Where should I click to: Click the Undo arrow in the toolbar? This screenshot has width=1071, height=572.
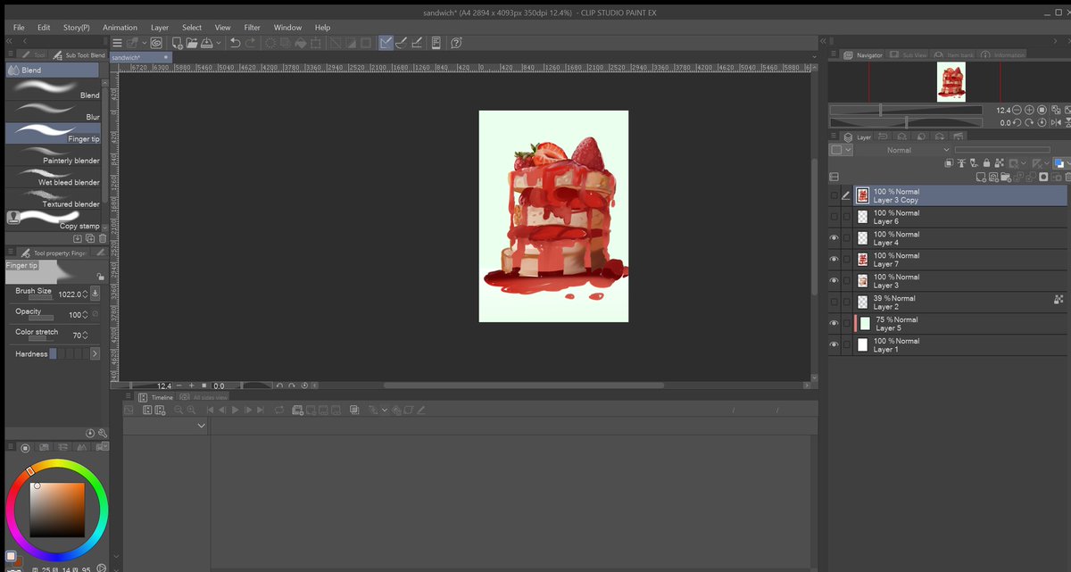click(x=235, y=42)
